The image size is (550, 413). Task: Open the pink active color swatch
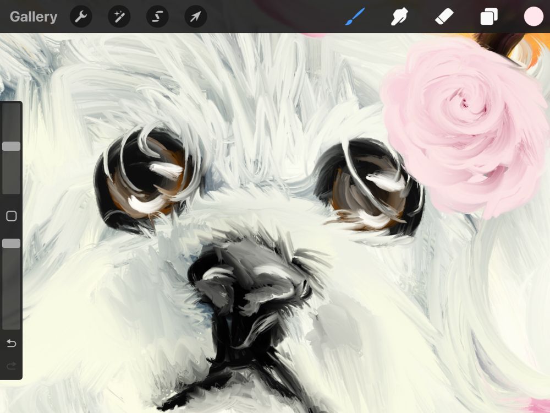point(533,17)
